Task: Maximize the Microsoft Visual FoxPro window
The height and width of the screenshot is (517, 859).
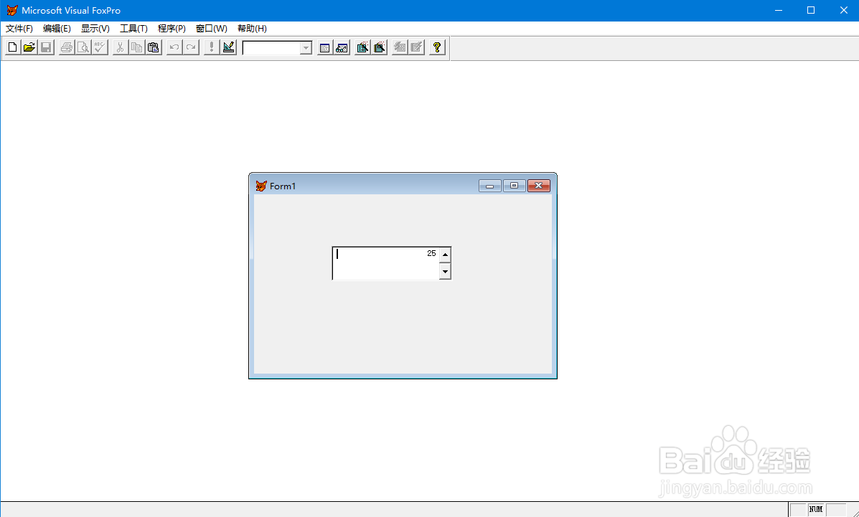Action: [x=811, y=11]
